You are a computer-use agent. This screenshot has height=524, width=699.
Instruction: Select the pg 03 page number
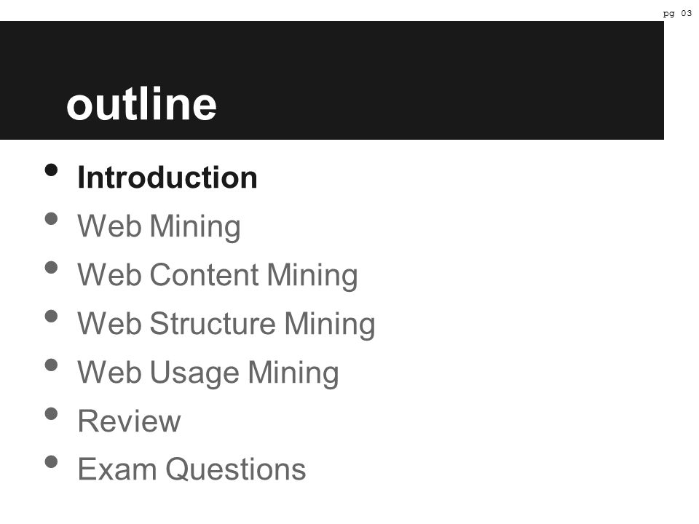(x=677, y=13)
